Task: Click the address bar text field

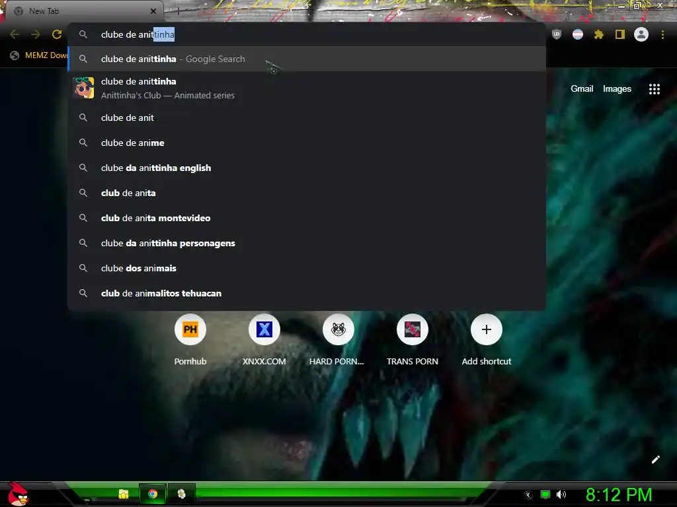Action: [x=307, y=34]
